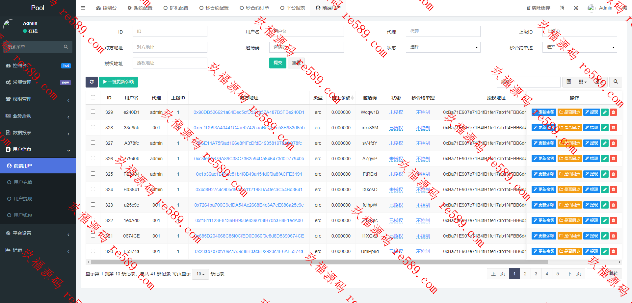Screen dimensions: 632x303
Task: Open the settings cogs icon top right
Action: click(624, 8)
